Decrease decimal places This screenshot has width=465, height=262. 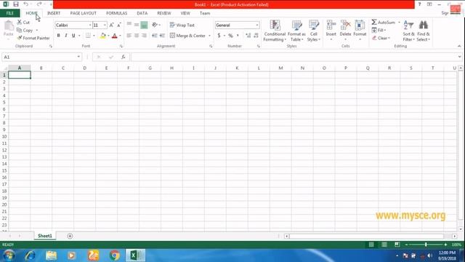(256, 36)
